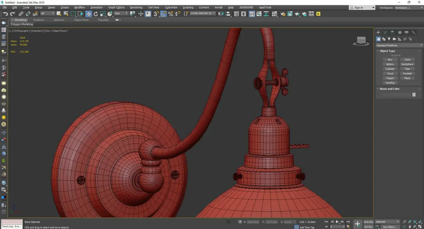Open the Standard Primitives dropdown
The width and height of the screenshot is (424, 229).
click(399, 45)
